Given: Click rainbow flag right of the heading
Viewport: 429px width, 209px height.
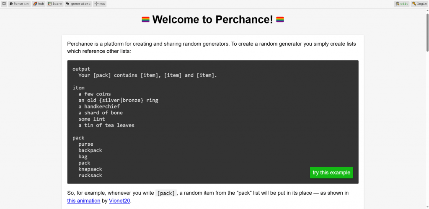Looking at the screenshot, I should (x=280, y=19).
